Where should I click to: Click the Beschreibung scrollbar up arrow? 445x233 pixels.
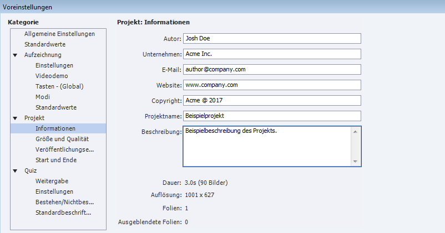(x=356, y=131)
